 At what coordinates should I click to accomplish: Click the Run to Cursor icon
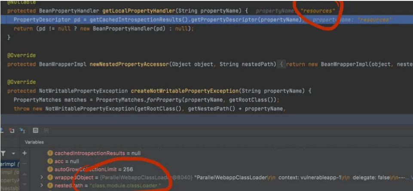[23, 130]
